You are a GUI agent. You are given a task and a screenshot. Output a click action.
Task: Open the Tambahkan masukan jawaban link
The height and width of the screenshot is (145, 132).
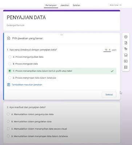click(27, 84)
